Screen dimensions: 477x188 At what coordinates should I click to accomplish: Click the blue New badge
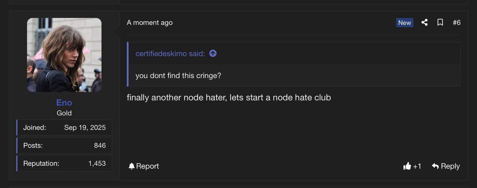tap(404, 23)
